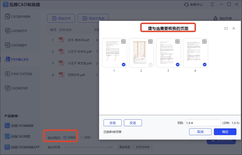The image size is (242, 155).
Task: Click the PDF icon of 示例文件.pdf
Action: click(61, 75)
